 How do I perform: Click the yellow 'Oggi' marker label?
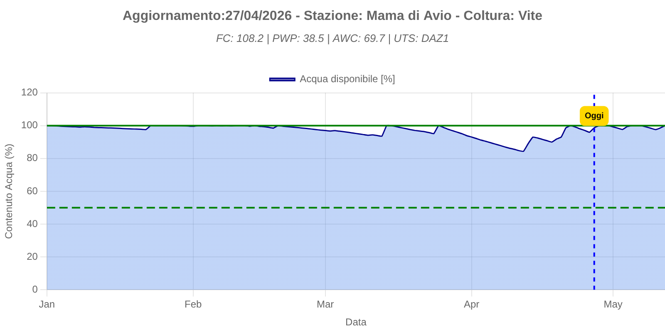click(594, 116)
